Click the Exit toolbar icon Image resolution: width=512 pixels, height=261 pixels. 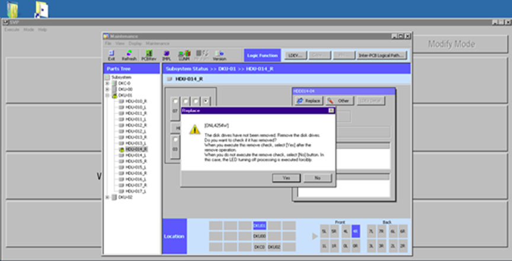coord(111,55)
